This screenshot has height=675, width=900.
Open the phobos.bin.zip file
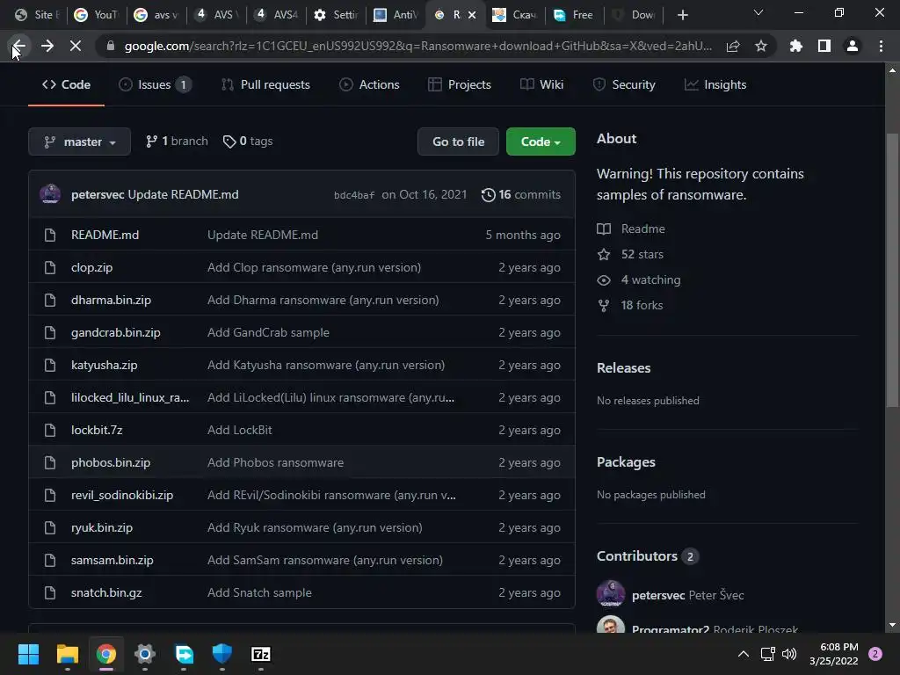(111, 462)
